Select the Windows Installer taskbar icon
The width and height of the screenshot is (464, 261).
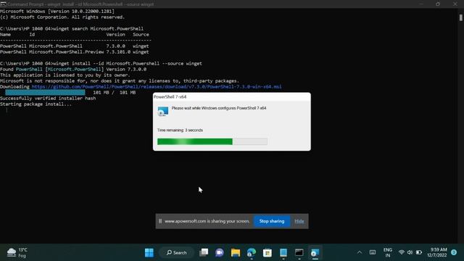coord(315,252)
